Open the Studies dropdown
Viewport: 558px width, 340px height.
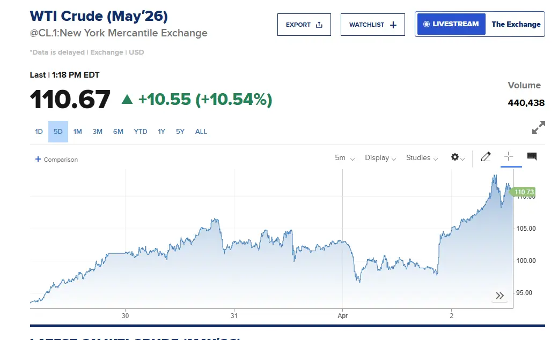pyautogui.click(x=422, y=158)
